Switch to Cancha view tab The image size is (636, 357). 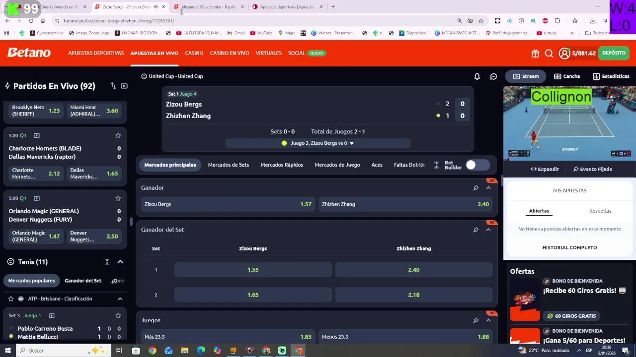(x=567, y=76)
